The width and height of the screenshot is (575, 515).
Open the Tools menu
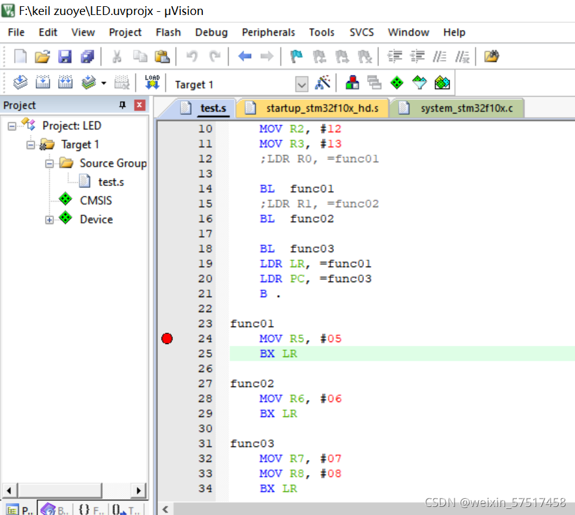click(x=322, y=32)
